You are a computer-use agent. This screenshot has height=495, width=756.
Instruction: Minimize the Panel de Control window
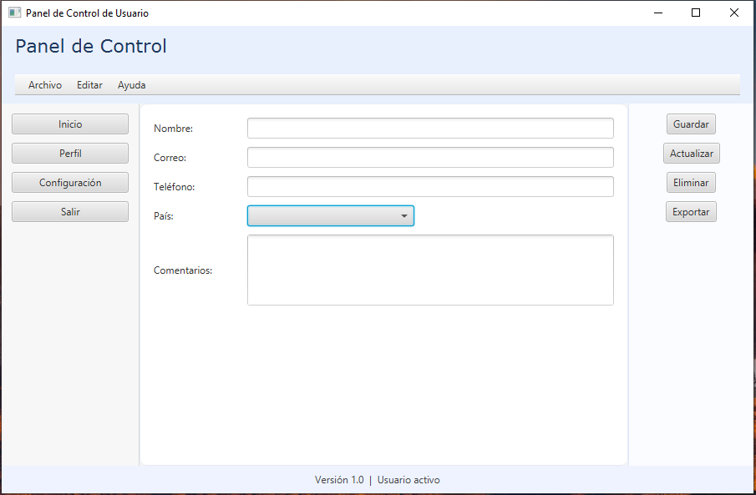(x=658, y=13)
